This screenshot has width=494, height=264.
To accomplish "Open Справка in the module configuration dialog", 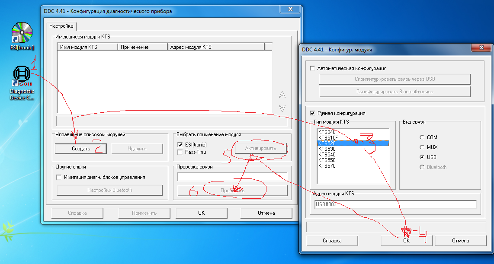I will [332, 241].
